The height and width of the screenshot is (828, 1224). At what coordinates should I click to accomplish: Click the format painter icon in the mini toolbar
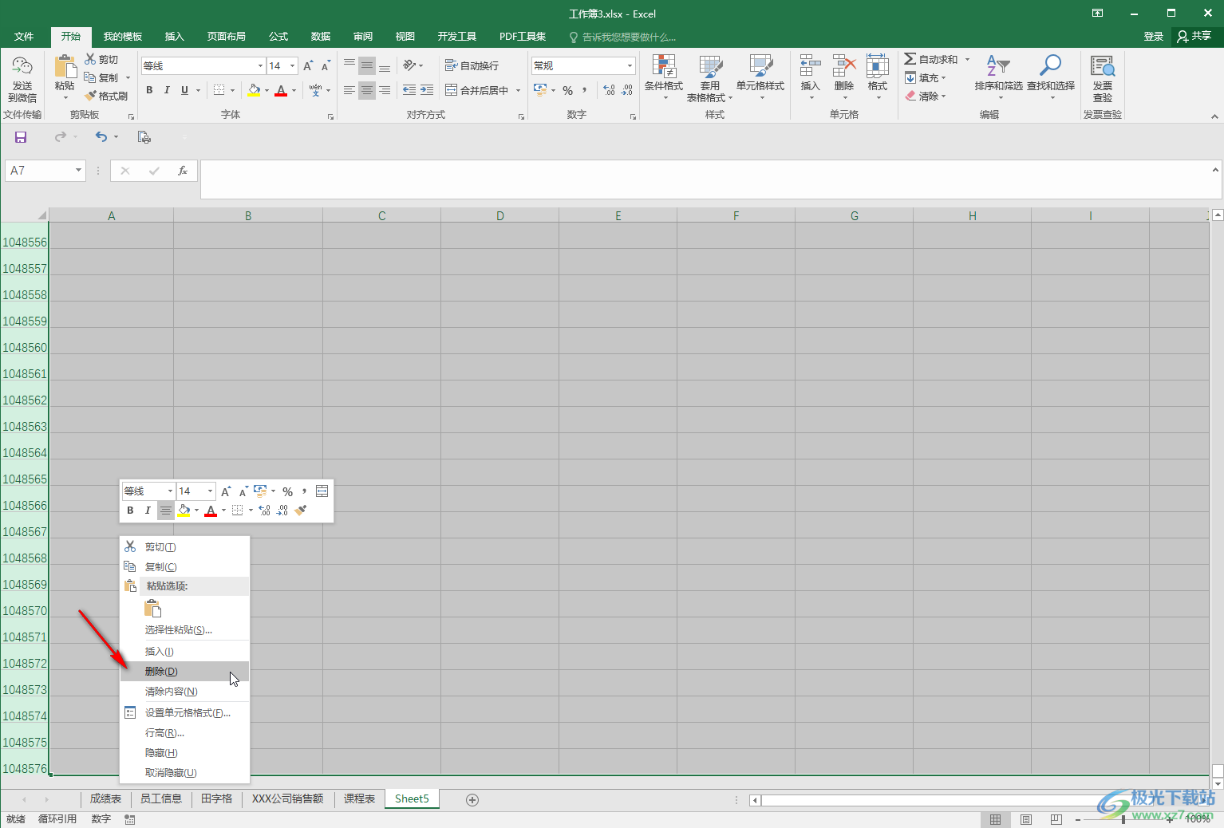301,511
